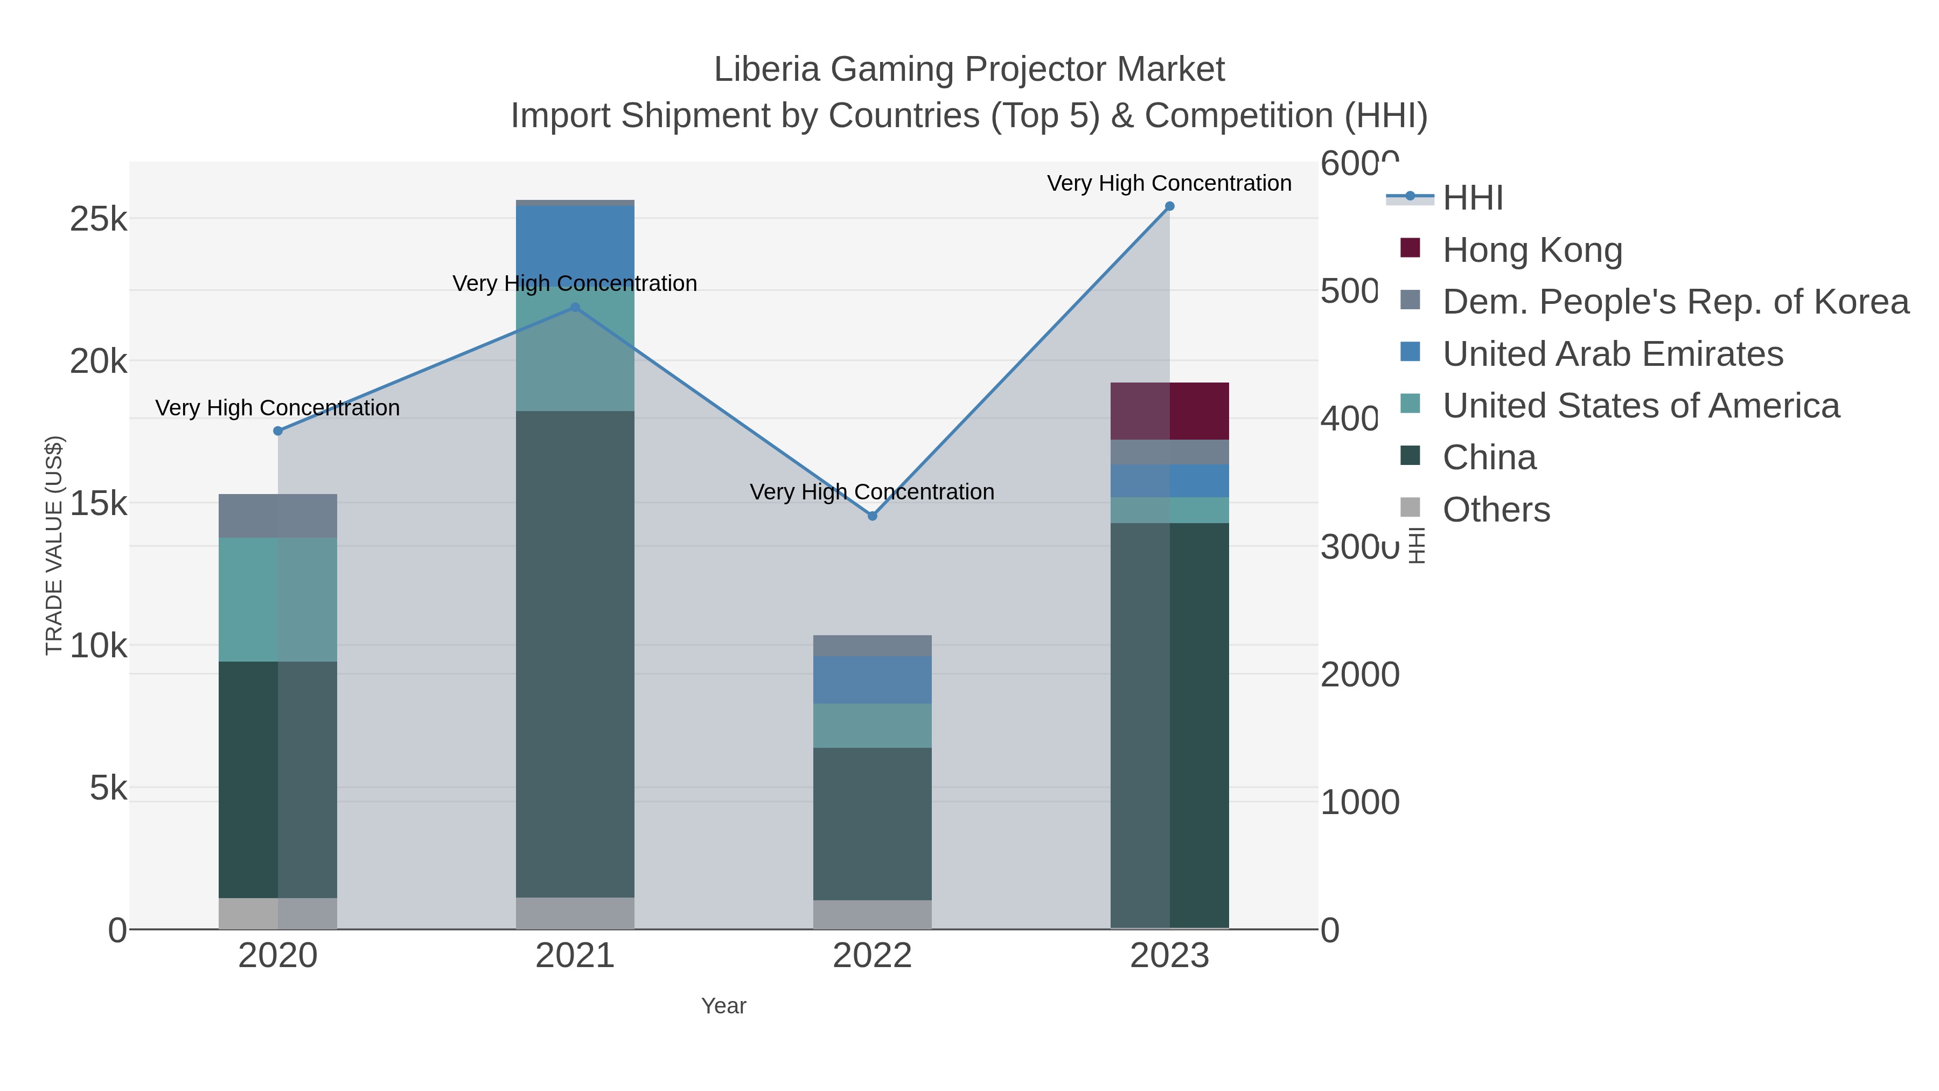Image resolution: width=1939 pixels, height=1091 pixels.
Task: Click the Hong Kong maroon color swatch
Action: 1410,248
